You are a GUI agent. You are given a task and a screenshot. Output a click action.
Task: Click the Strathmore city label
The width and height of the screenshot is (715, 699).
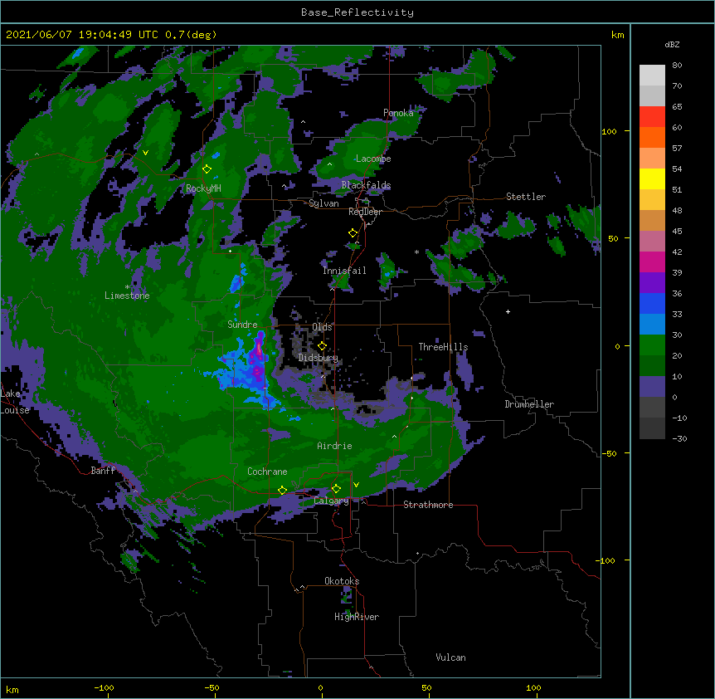[428, 505]
